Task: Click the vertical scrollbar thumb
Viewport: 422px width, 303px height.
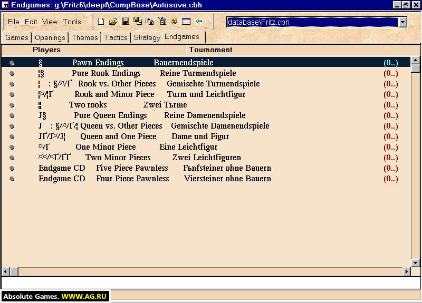Action: [x=415, y=69]
